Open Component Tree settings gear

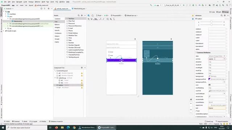pyautogui.click(x=82, y=68)
